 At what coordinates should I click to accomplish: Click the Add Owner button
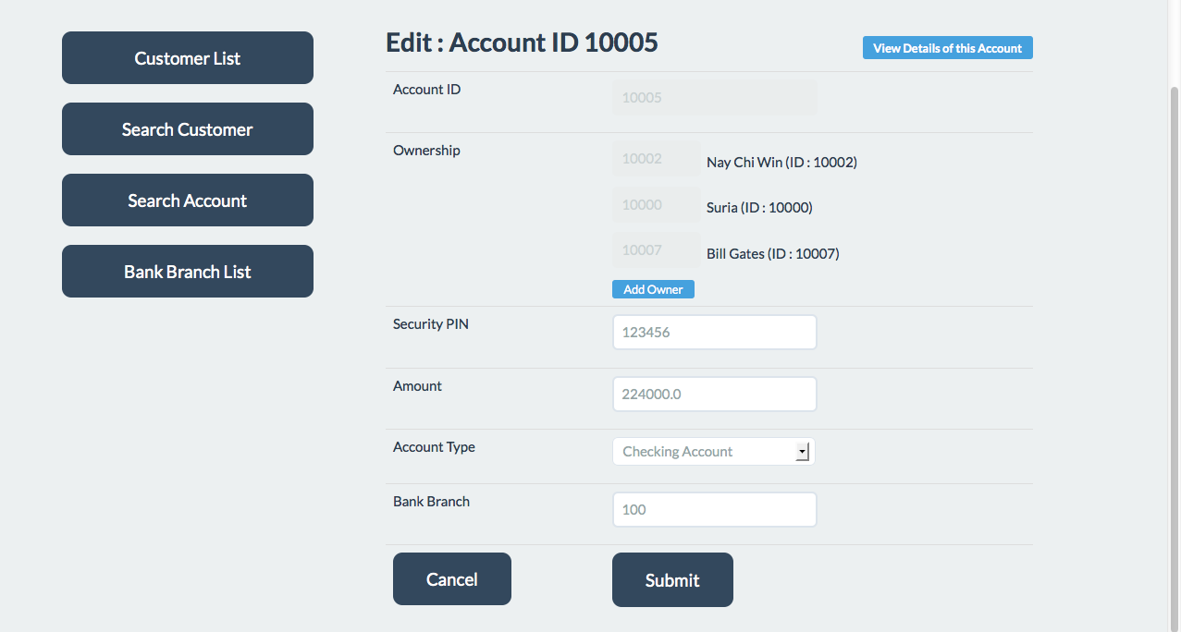(x=653, y=288)
